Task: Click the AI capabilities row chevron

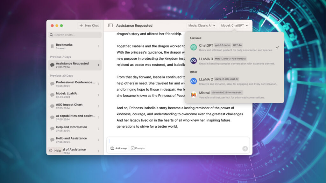Action: (x=99, y=118)
